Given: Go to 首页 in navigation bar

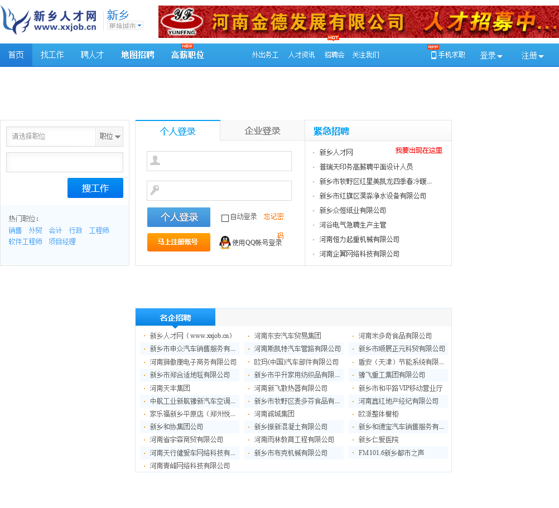Looking at the screenshot, I should click(x=16, y=55).
